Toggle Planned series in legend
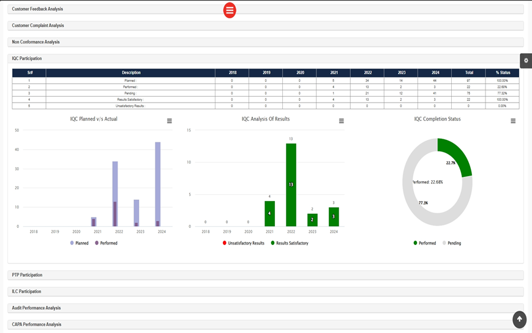This screenshot has height=333, width=532. [x=79, y=243]
